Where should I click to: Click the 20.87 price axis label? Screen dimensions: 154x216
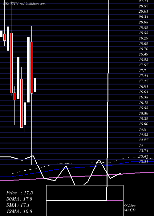[144, 6]
